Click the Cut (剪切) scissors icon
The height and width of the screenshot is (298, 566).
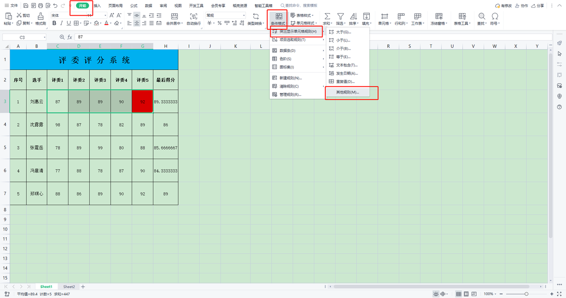pos(19,15)
